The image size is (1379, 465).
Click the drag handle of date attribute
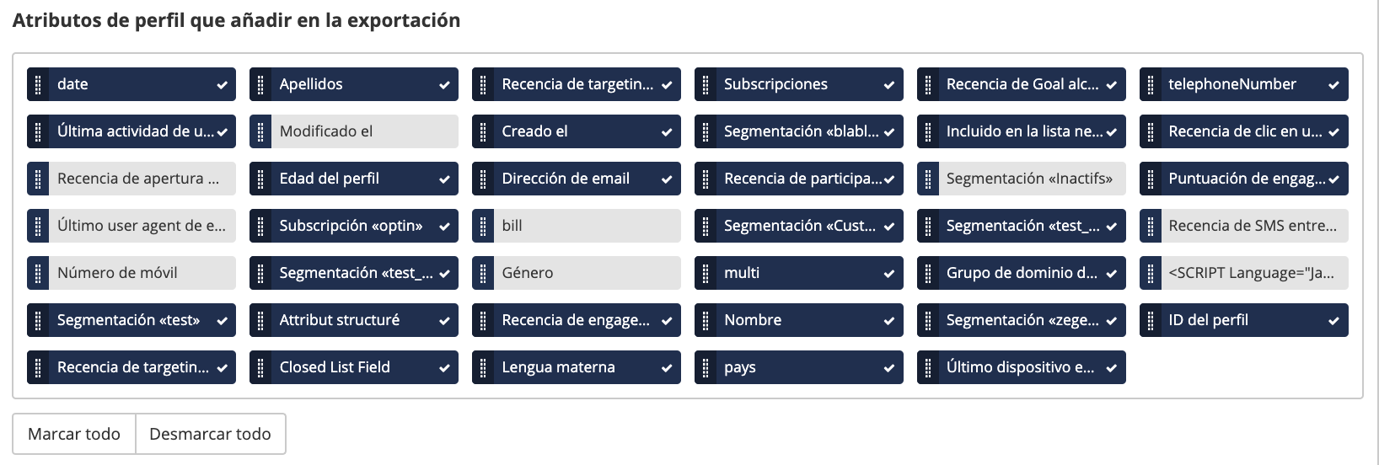[38, 84]
